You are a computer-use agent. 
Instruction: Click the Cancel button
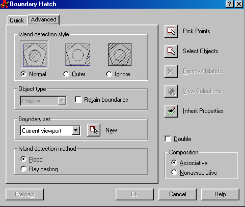[177, 194]
